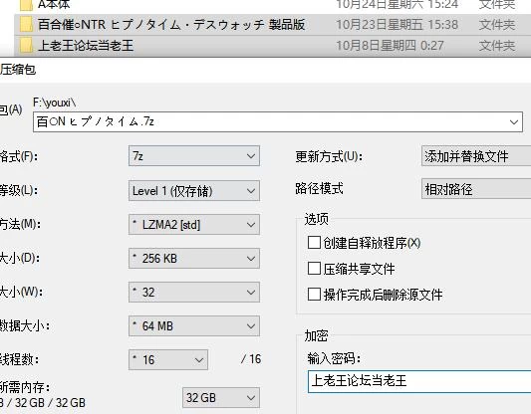Image resolution: width=531 pixels, height=414 pixels.
Task: Open the archive format dropdown showing 7z
Action: 194,156
